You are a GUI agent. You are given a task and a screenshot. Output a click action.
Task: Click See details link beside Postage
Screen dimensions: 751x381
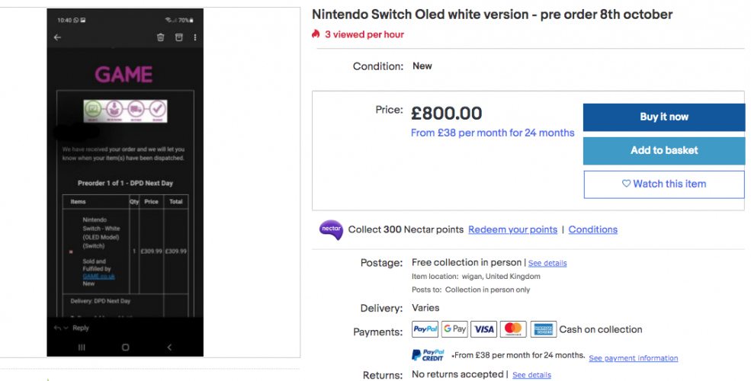pyautogui.click(x=547, y=263)
